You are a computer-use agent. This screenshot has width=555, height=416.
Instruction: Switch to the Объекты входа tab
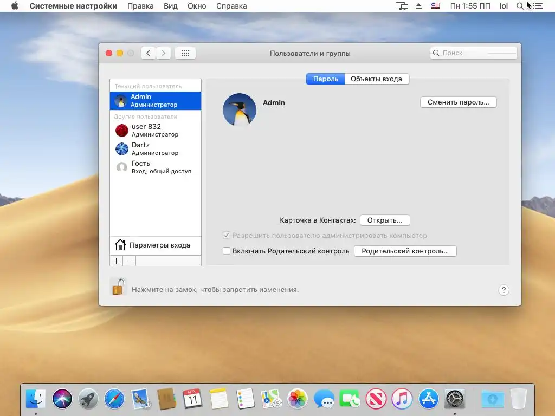pos(377,79)
